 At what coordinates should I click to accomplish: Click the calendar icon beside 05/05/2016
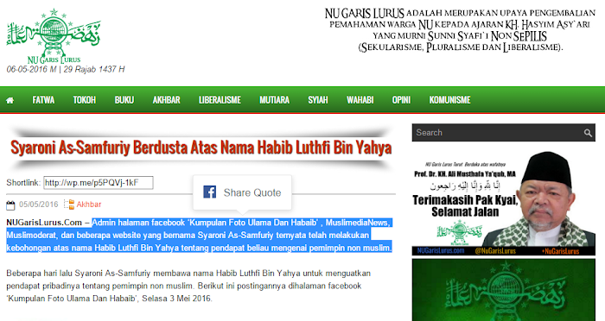[10, 205]
